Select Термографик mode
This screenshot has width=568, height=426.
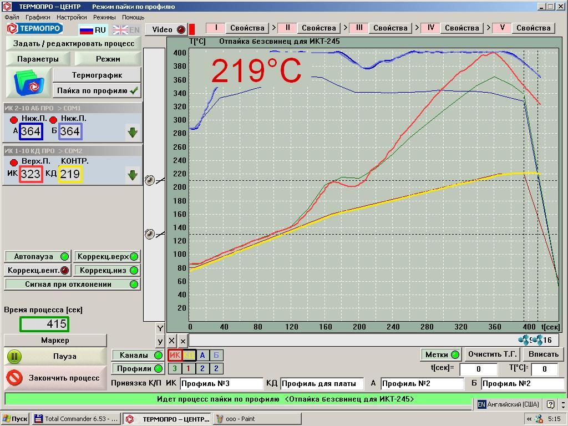97,75
